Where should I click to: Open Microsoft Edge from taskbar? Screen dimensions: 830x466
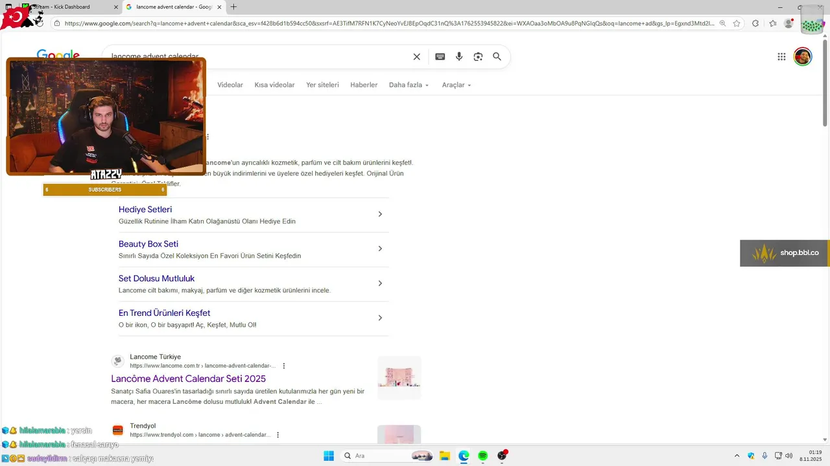(x=464, y=456)
